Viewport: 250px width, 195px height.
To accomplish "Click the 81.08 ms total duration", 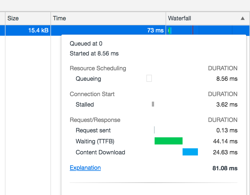I will click(x=225, y=168).
